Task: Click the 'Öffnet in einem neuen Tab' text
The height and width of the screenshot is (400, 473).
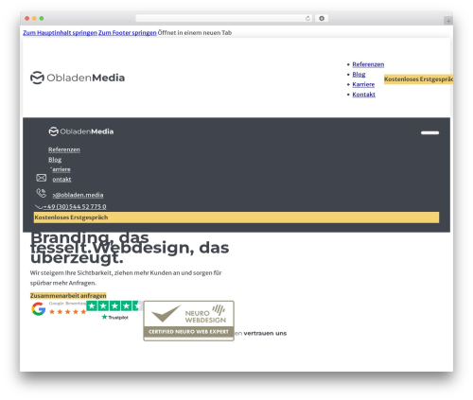Action: pos(195,33)
